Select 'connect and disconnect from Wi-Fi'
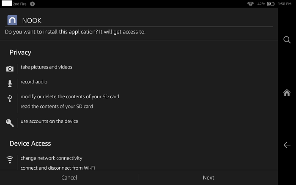This screenshot has height=185, width=296. (58, 168)
